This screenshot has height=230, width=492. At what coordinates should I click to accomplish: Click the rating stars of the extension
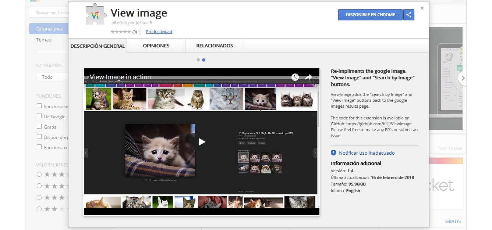121,32
